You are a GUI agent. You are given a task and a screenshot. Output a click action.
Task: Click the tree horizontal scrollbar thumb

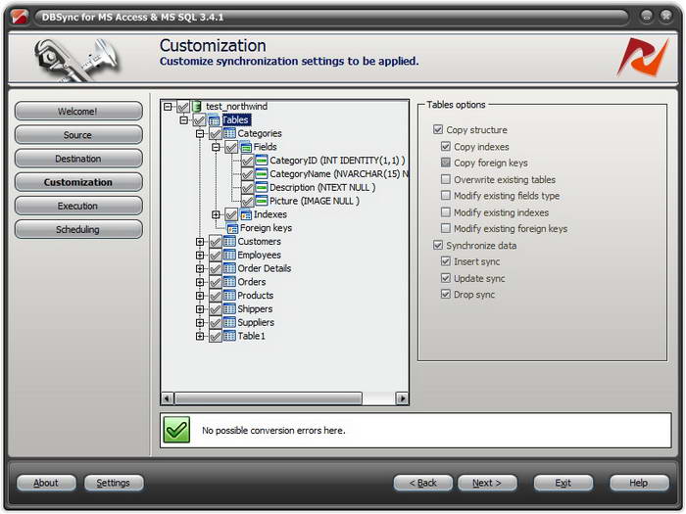tap(269, 398)
